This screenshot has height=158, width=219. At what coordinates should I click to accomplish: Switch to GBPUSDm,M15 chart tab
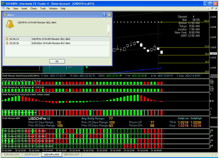click(72, 155)
